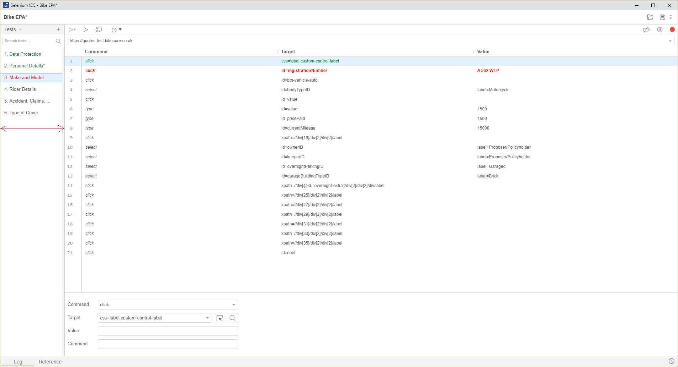The width and height of the screenshot is (678, 367).
Task: Select target in page with the selector icon
Action: click(x=219, y=318)
